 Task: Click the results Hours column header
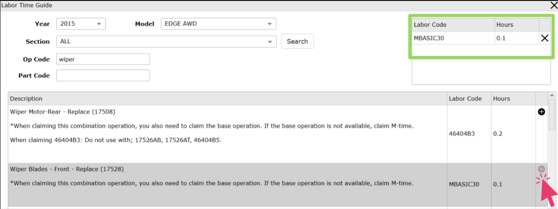[x=513, y=99]
